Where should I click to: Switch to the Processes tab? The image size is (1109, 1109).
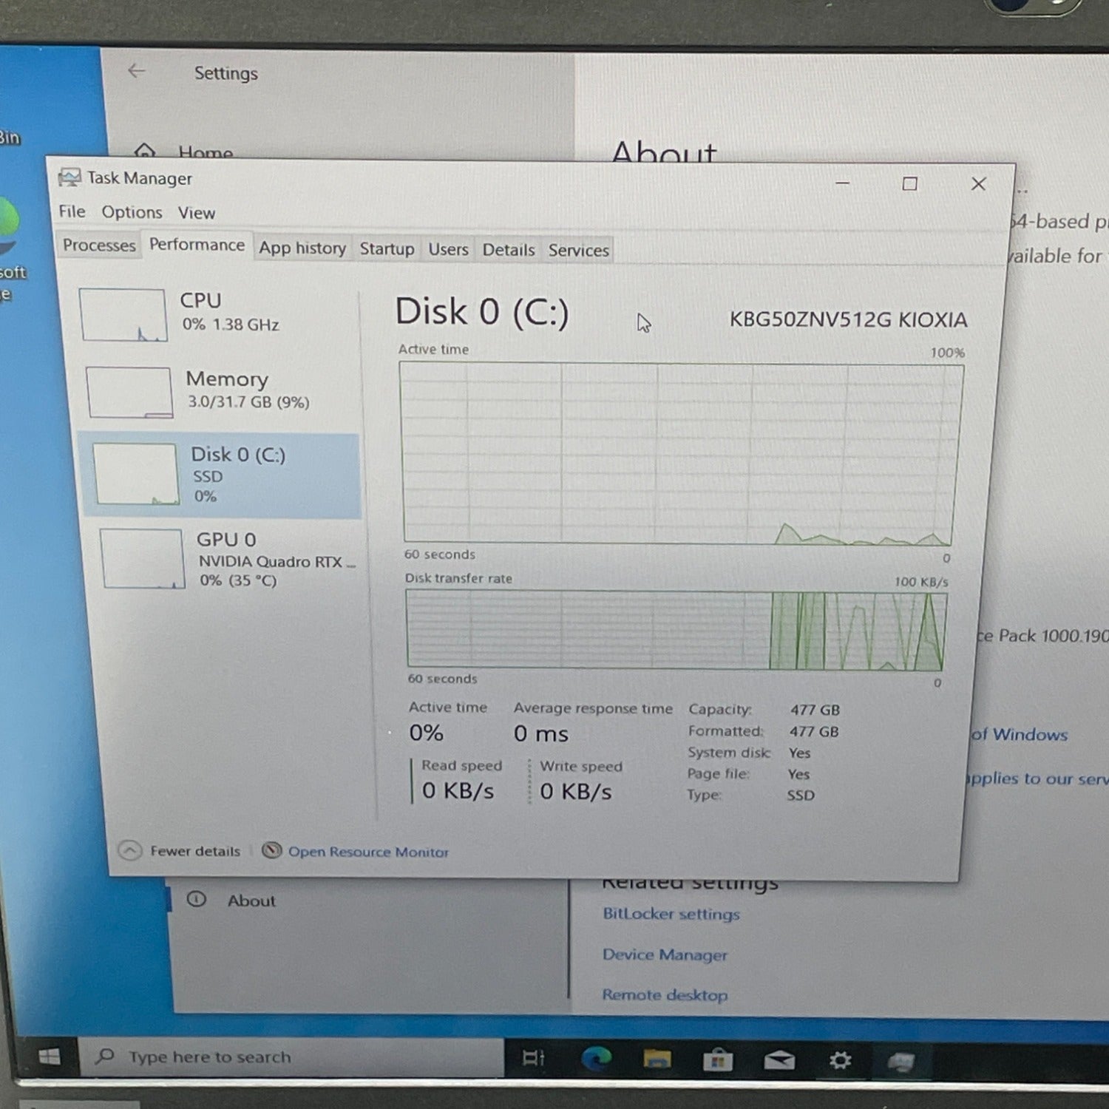99,245
